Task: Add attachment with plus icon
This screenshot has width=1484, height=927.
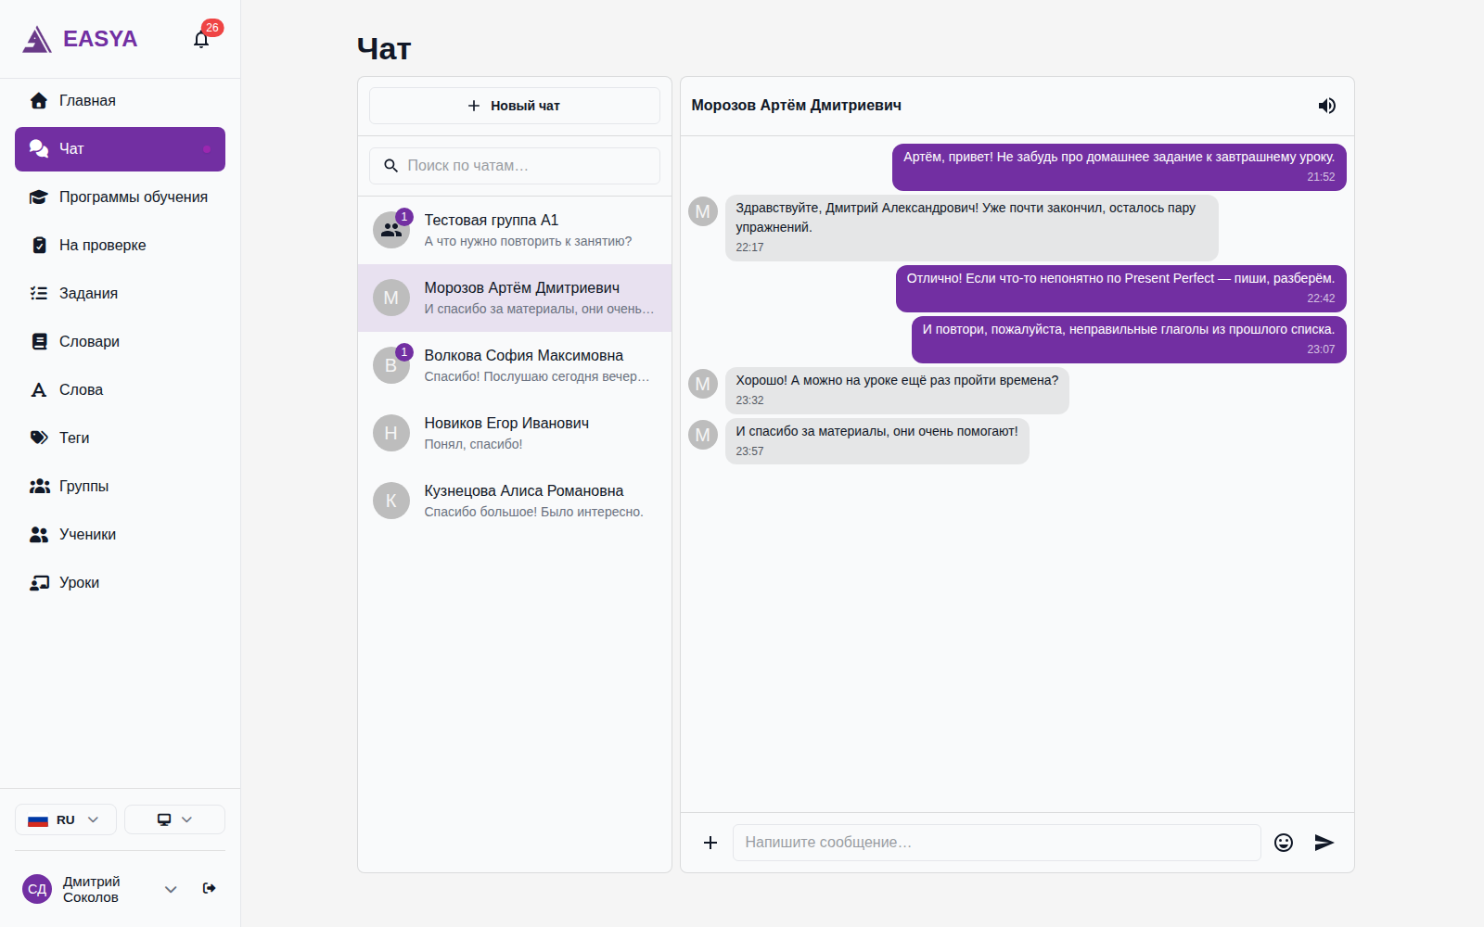Action: coord(710,843)
